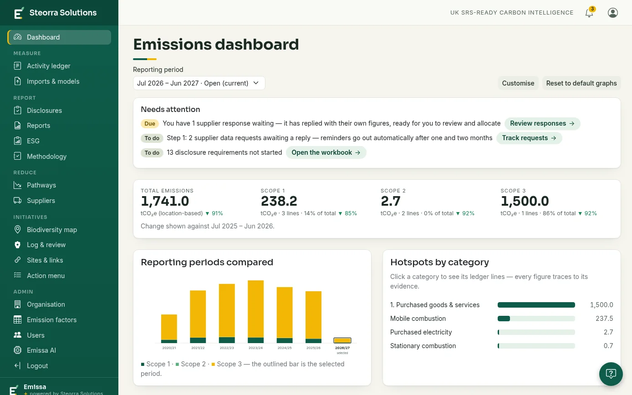Open the Reporting period dropdown
Screen dimensions: 632x395
coord(199,83)
